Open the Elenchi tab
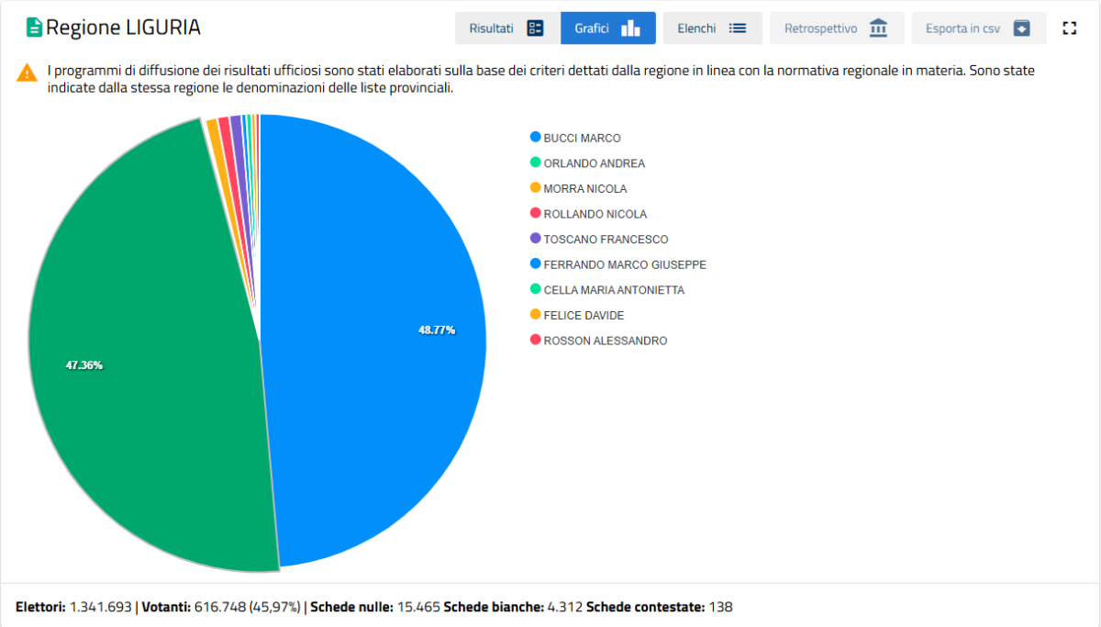 click(x=696, y=28)
